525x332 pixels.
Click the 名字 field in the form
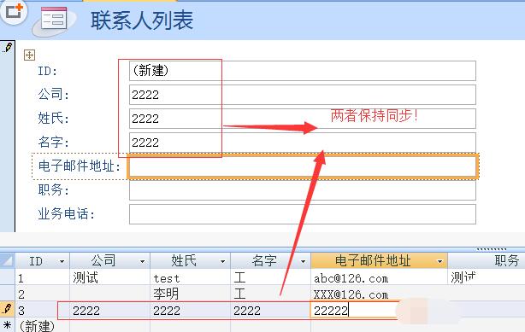coord(303,143)
